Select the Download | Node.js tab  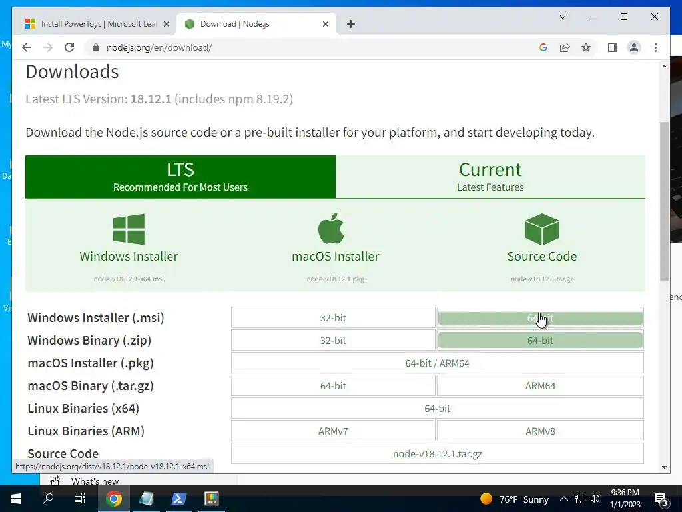tap(256, 24)
